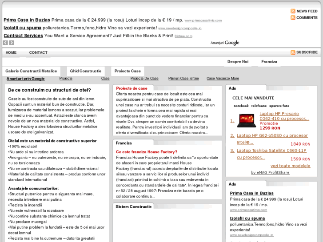Click the previous ads arrow icon
Screen dimensions: 323x242
(x=5, y=43)
